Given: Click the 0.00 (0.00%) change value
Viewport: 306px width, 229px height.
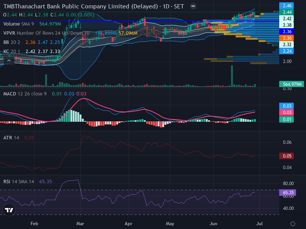Looking at the screenshot, I should click(x=80, y=15).
